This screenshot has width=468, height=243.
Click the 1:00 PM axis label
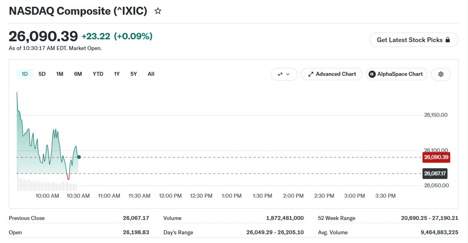[x=231, y=196]
